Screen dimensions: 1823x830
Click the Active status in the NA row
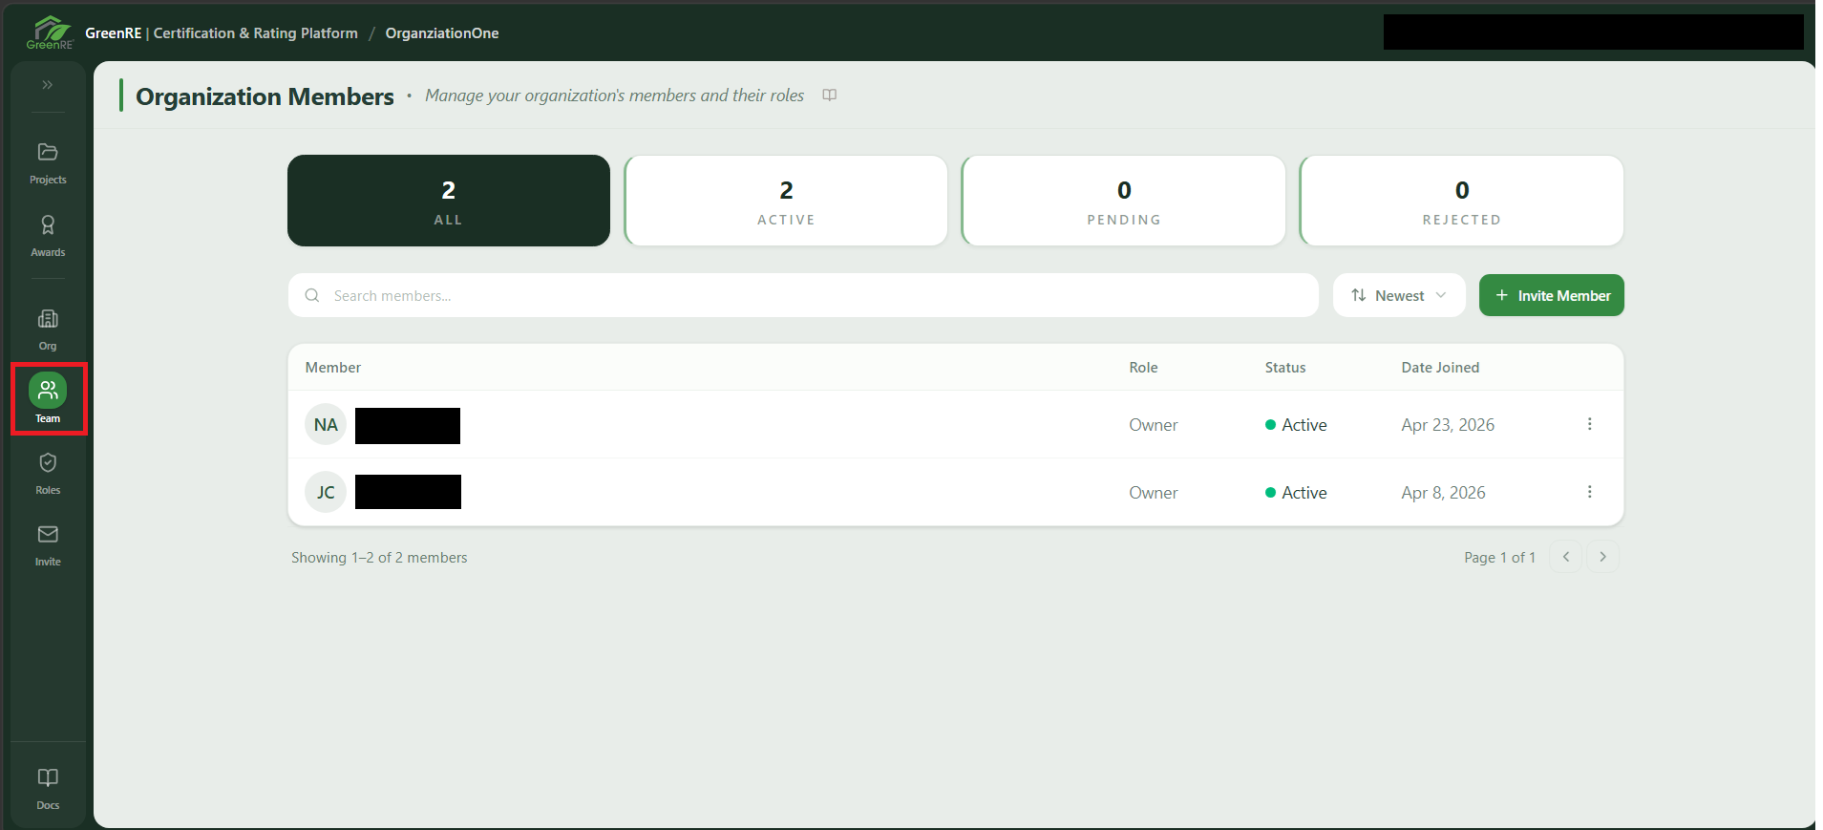(x=1296, y=425)
